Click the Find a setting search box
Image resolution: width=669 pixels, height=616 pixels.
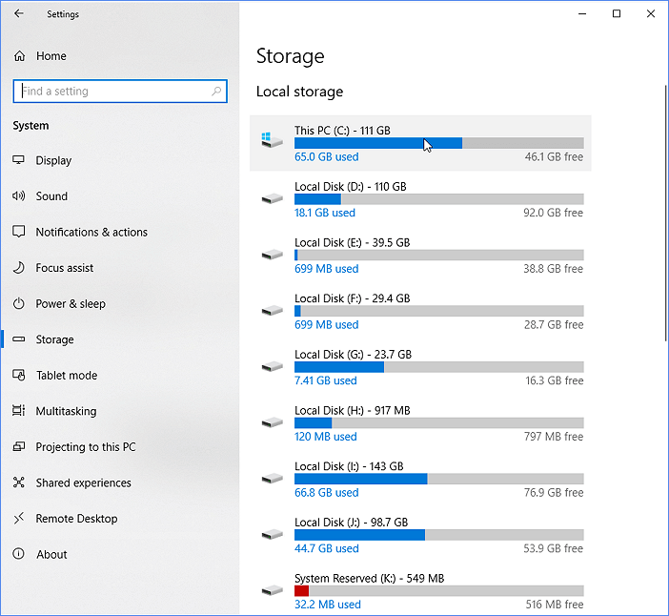click(112, 92)
